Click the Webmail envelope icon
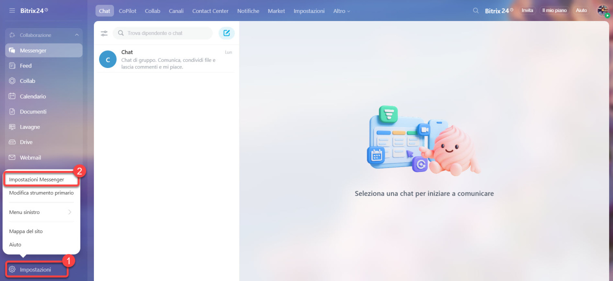The image size is (613, 281). pyautogui.click(x=12, y=157)
